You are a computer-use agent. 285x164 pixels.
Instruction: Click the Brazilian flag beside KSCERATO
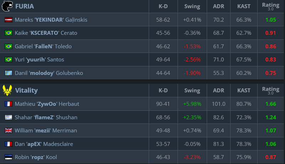[9, 33]
